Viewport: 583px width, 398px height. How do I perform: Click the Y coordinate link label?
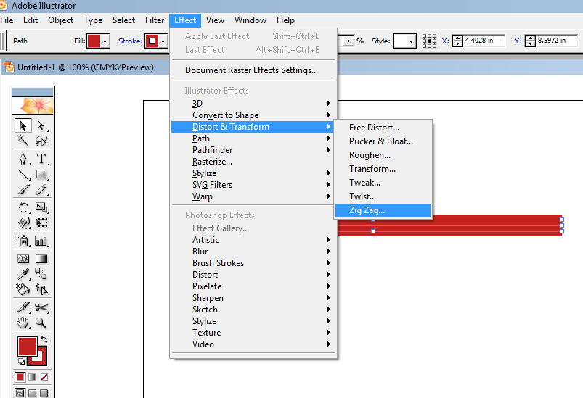tap(518, 41)
